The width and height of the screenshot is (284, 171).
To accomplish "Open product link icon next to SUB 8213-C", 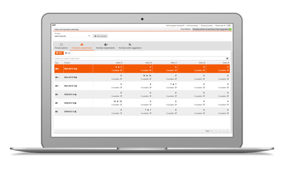I will coord(75,111).
